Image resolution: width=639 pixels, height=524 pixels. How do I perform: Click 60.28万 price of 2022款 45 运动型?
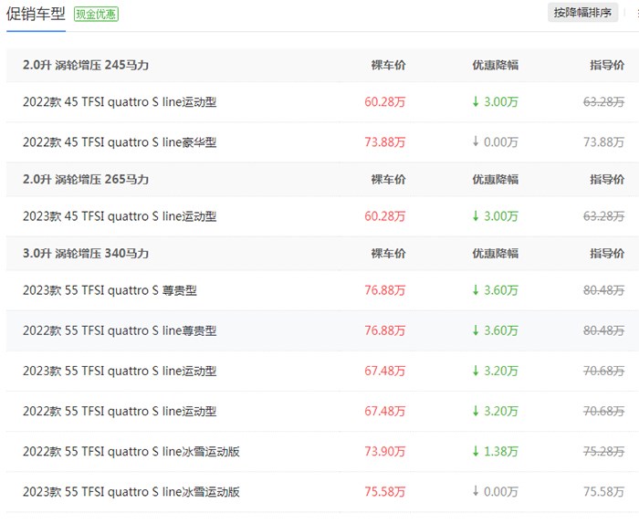tap(385, 102)
